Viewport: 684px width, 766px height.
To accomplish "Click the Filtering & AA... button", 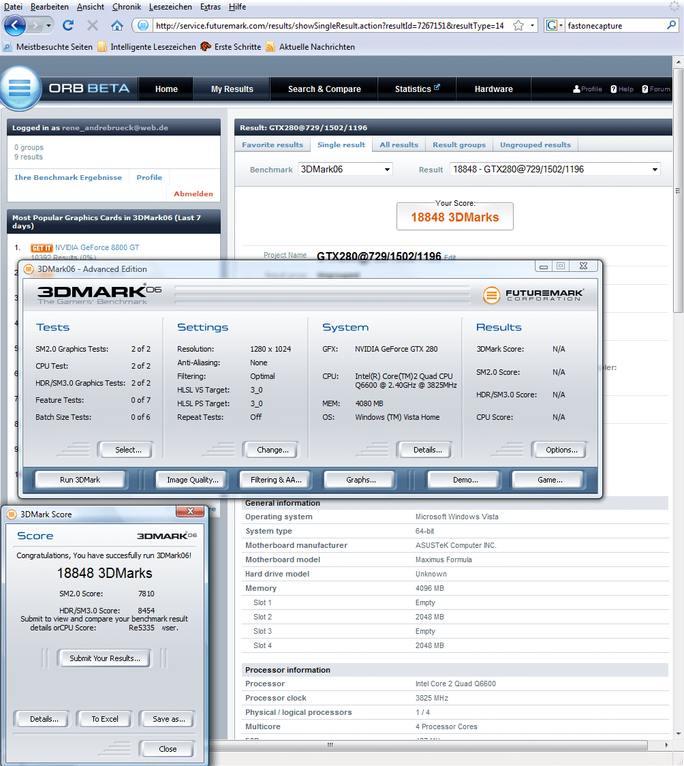I will pyautogui.click(x=276, y=480).
